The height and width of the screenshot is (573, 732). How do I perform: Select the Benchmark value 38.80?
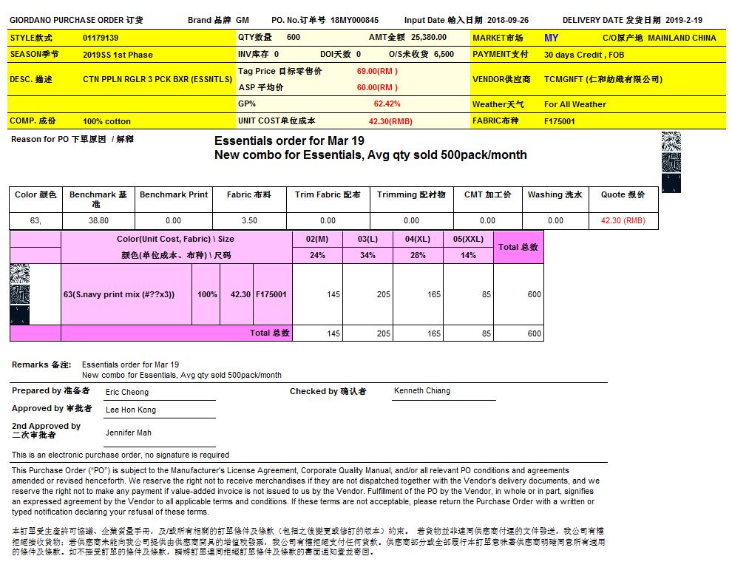[x=98, y=220]
